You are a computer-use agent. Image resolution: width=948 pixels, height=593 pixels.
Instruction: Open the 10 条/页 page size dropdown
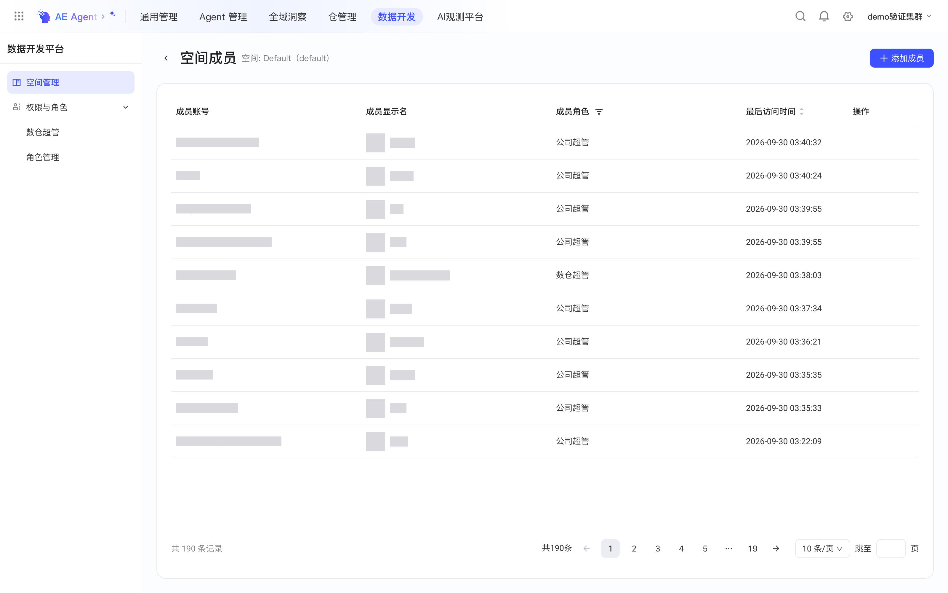(822, 548)
